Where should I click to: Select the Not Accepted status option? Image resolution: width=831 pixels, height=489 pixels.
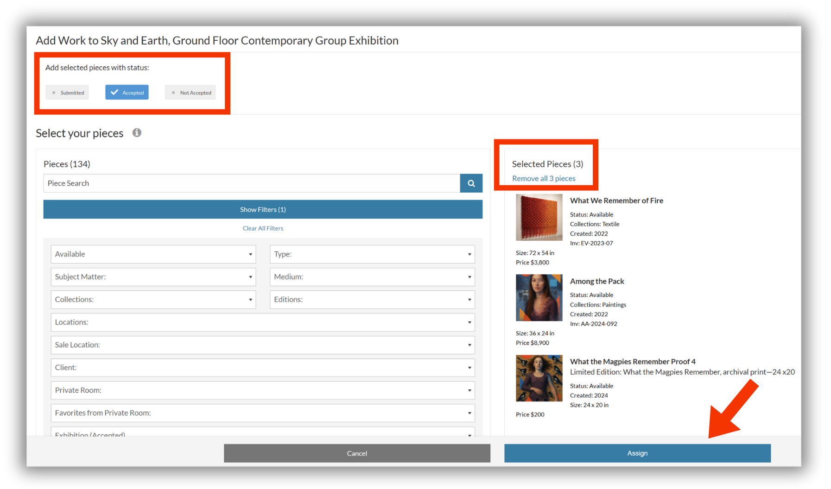tap(190, 93)
